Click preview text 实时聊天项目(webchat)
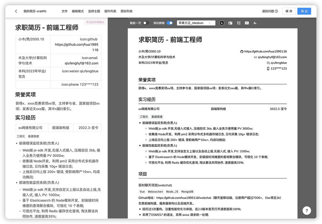The height and width of the screenshot is (224, 322). click(x=155, y=185)
